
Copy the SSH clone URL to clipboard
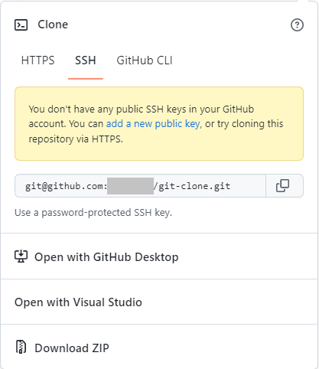pos(282,185)
